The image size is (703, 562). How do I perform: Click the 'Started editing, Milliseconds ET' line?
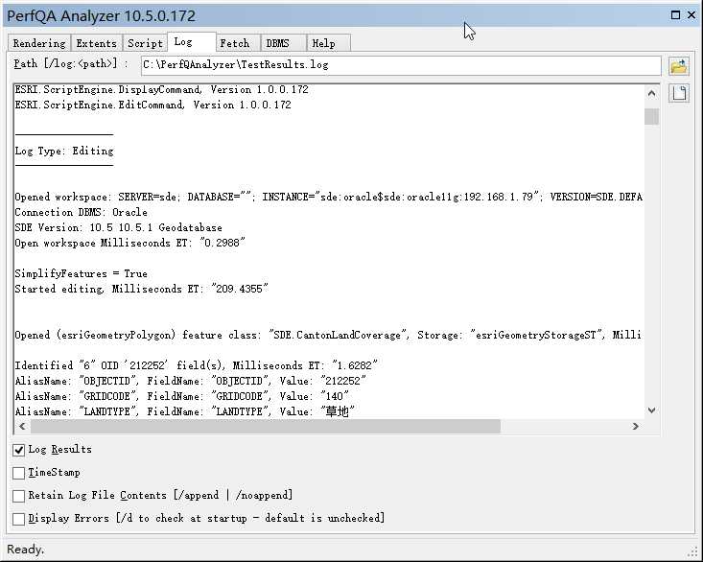coord(141,289)
